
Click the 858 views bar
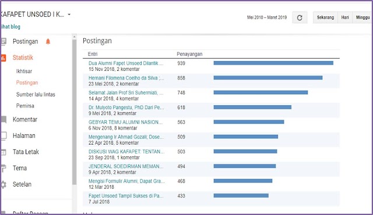point(268,78)
